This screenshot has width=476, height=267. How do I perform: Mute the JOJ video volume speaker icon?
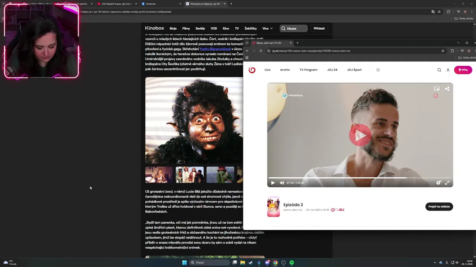[x=282, y=183]
